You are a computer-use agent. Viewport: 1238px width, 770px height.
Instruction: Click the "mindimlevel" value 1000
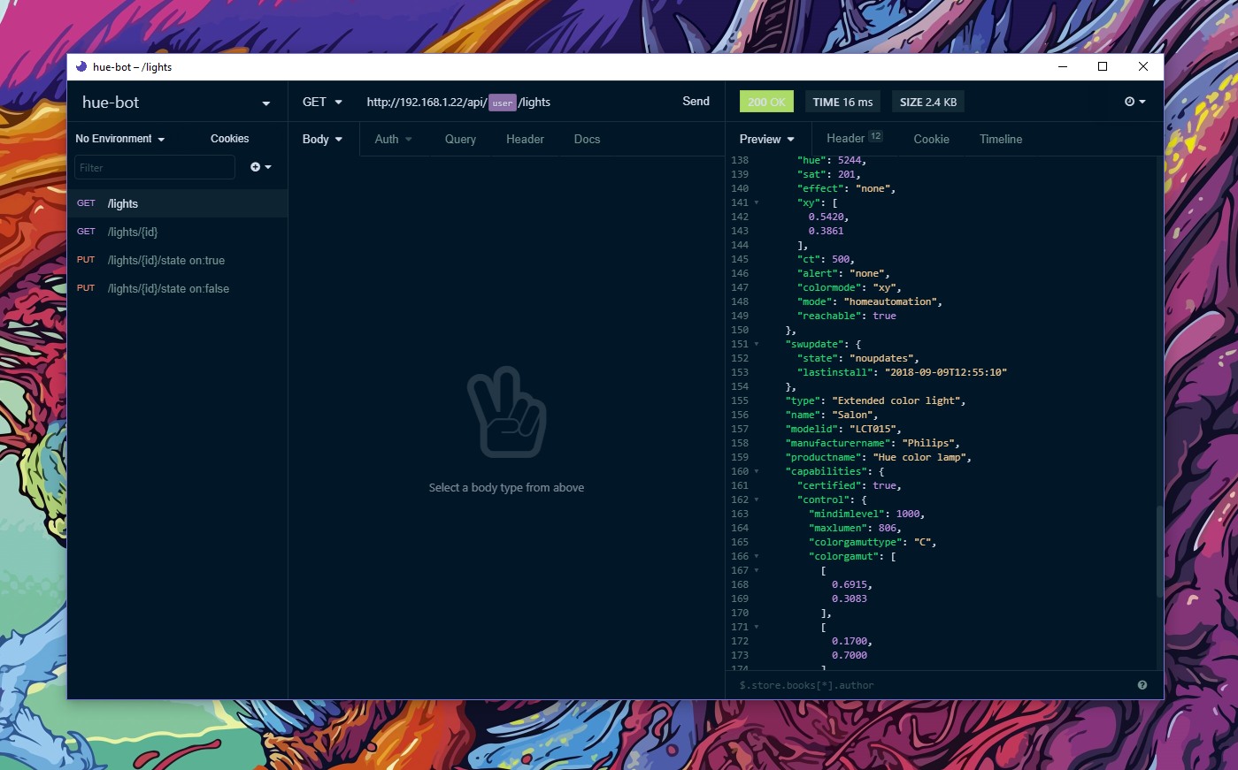pyautogui.click(x=908, y=514)
